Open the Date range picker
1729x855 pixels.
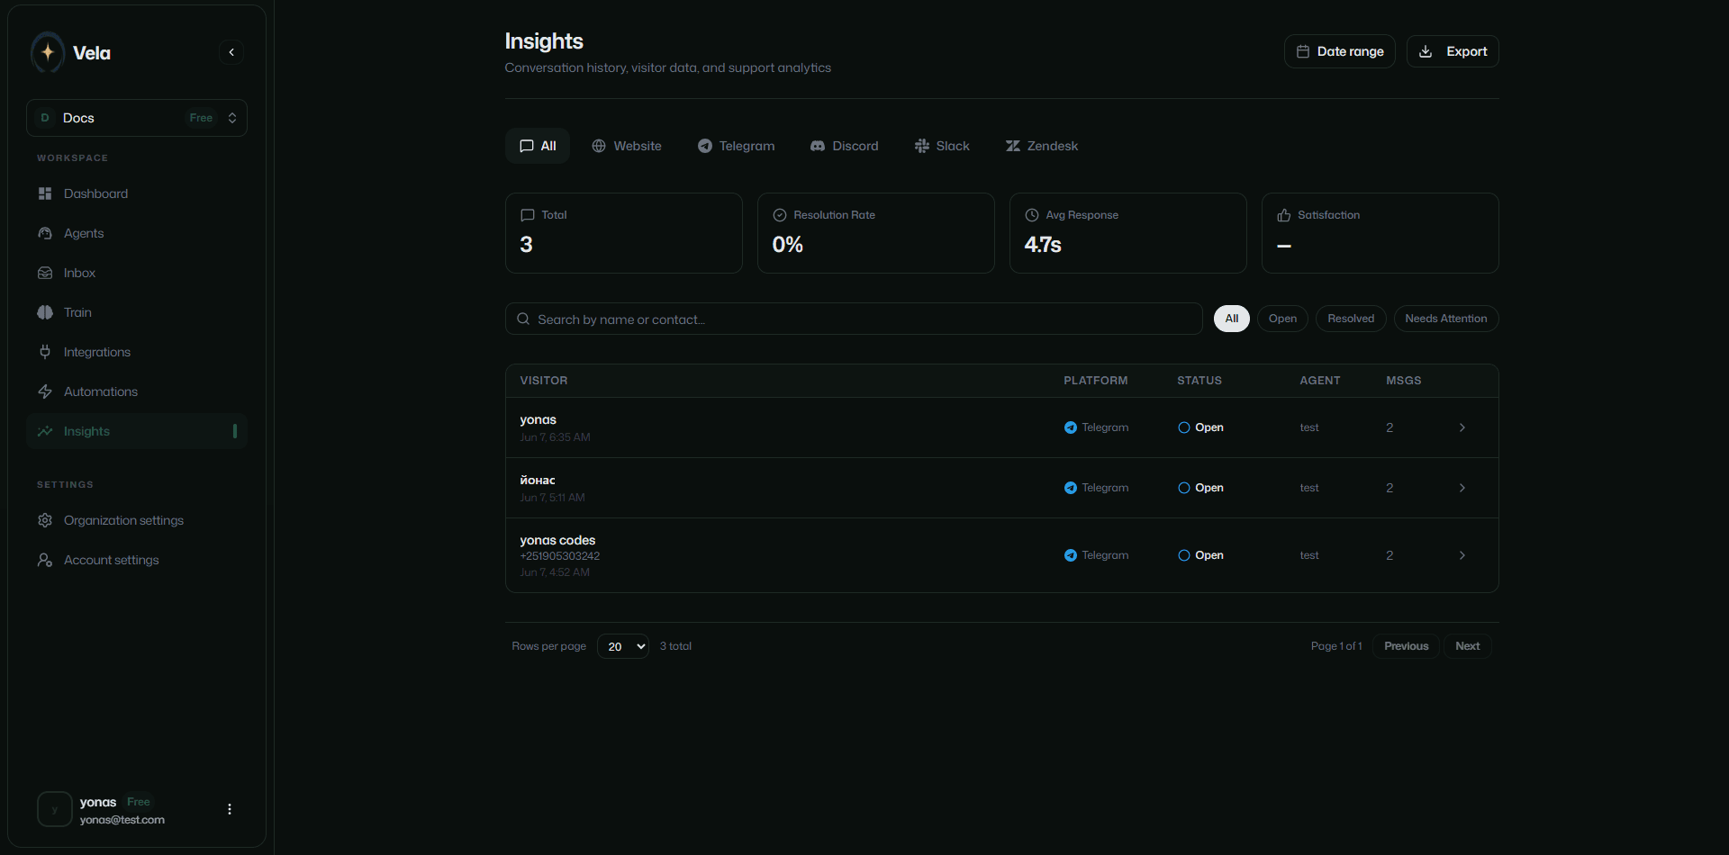point(1339,51)
